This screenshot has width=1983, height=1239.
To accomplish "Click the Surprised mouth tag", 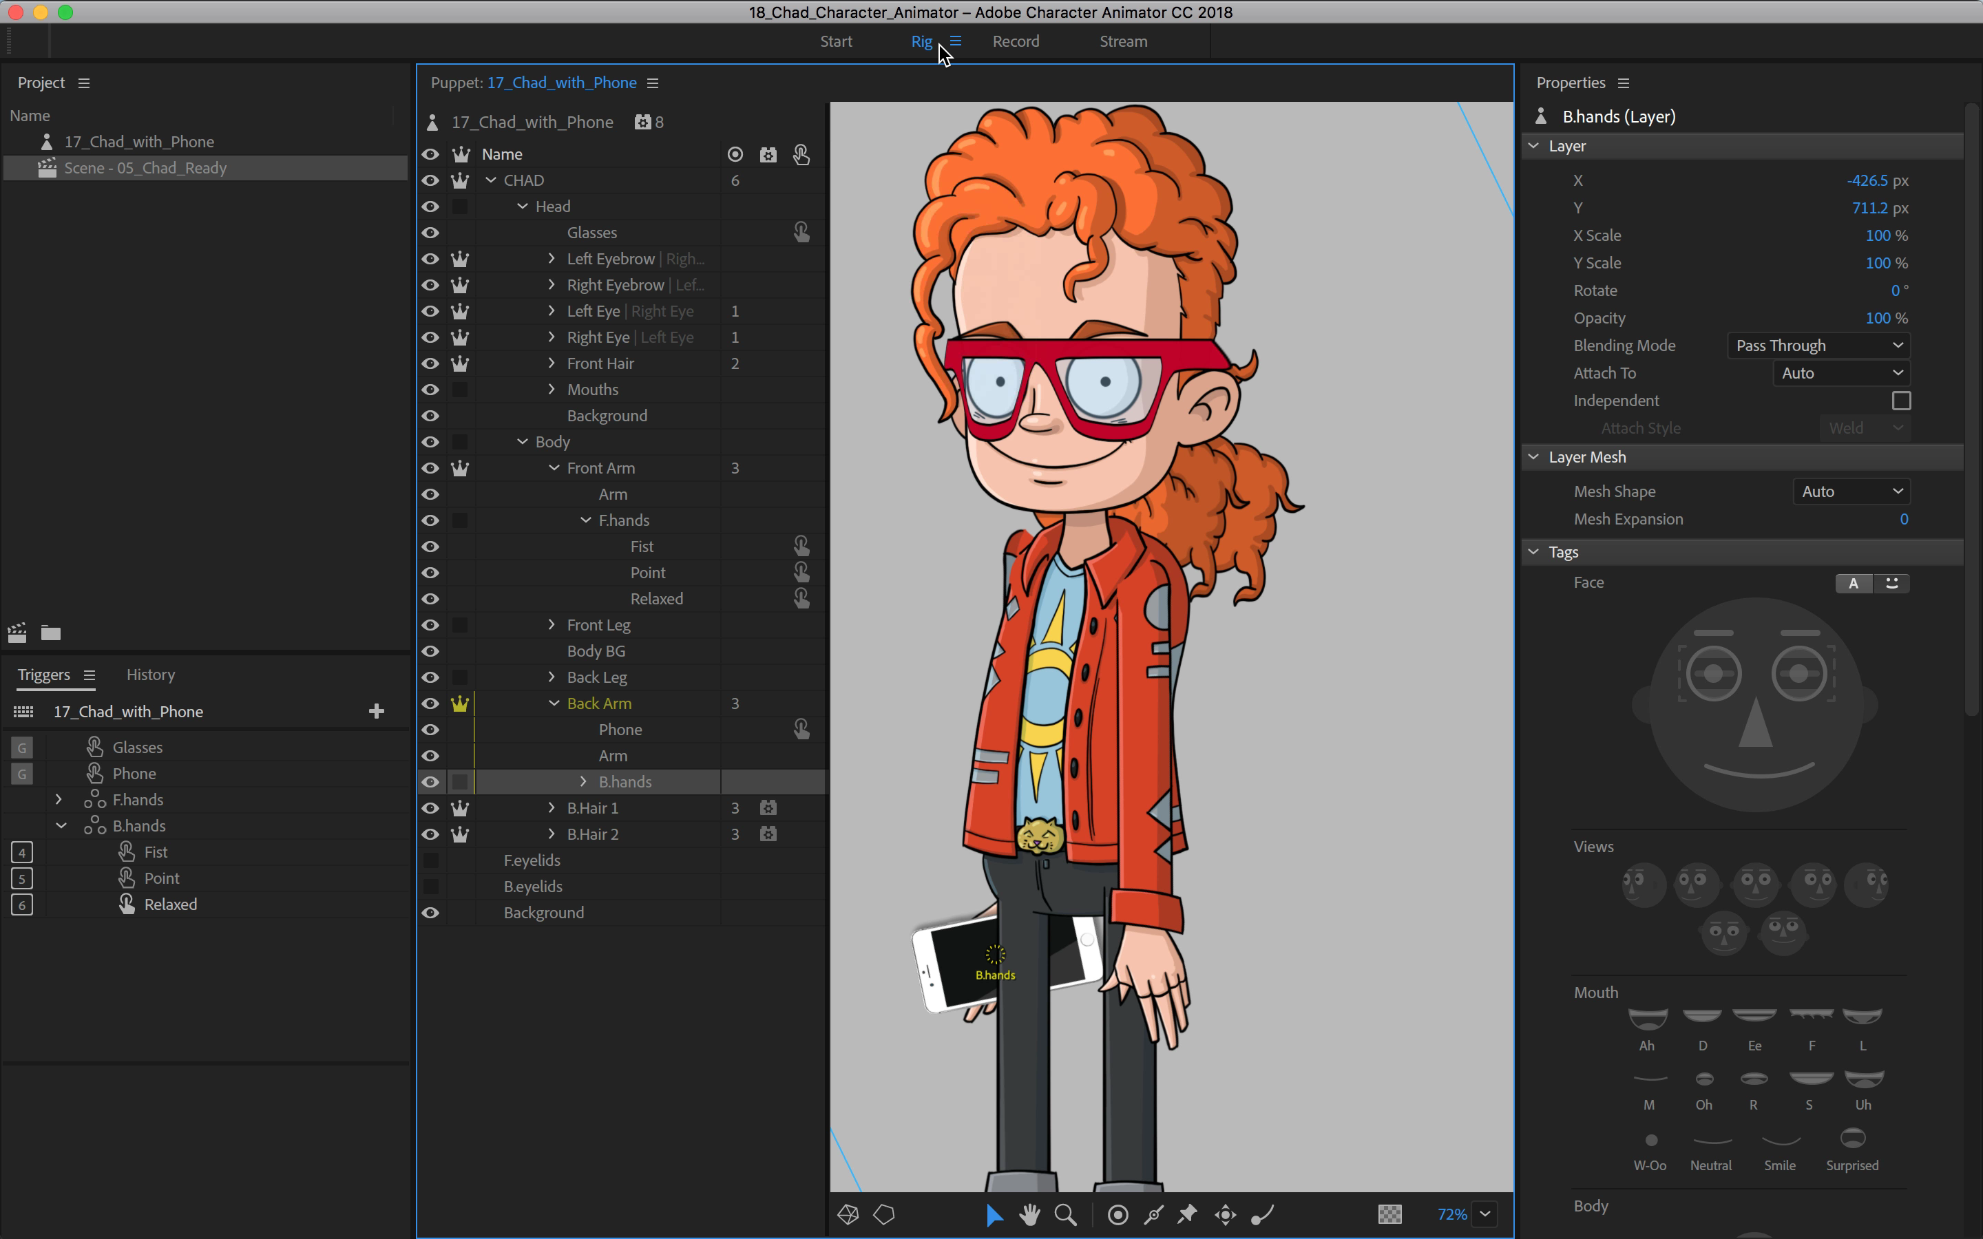I will pos(1852,1139).
